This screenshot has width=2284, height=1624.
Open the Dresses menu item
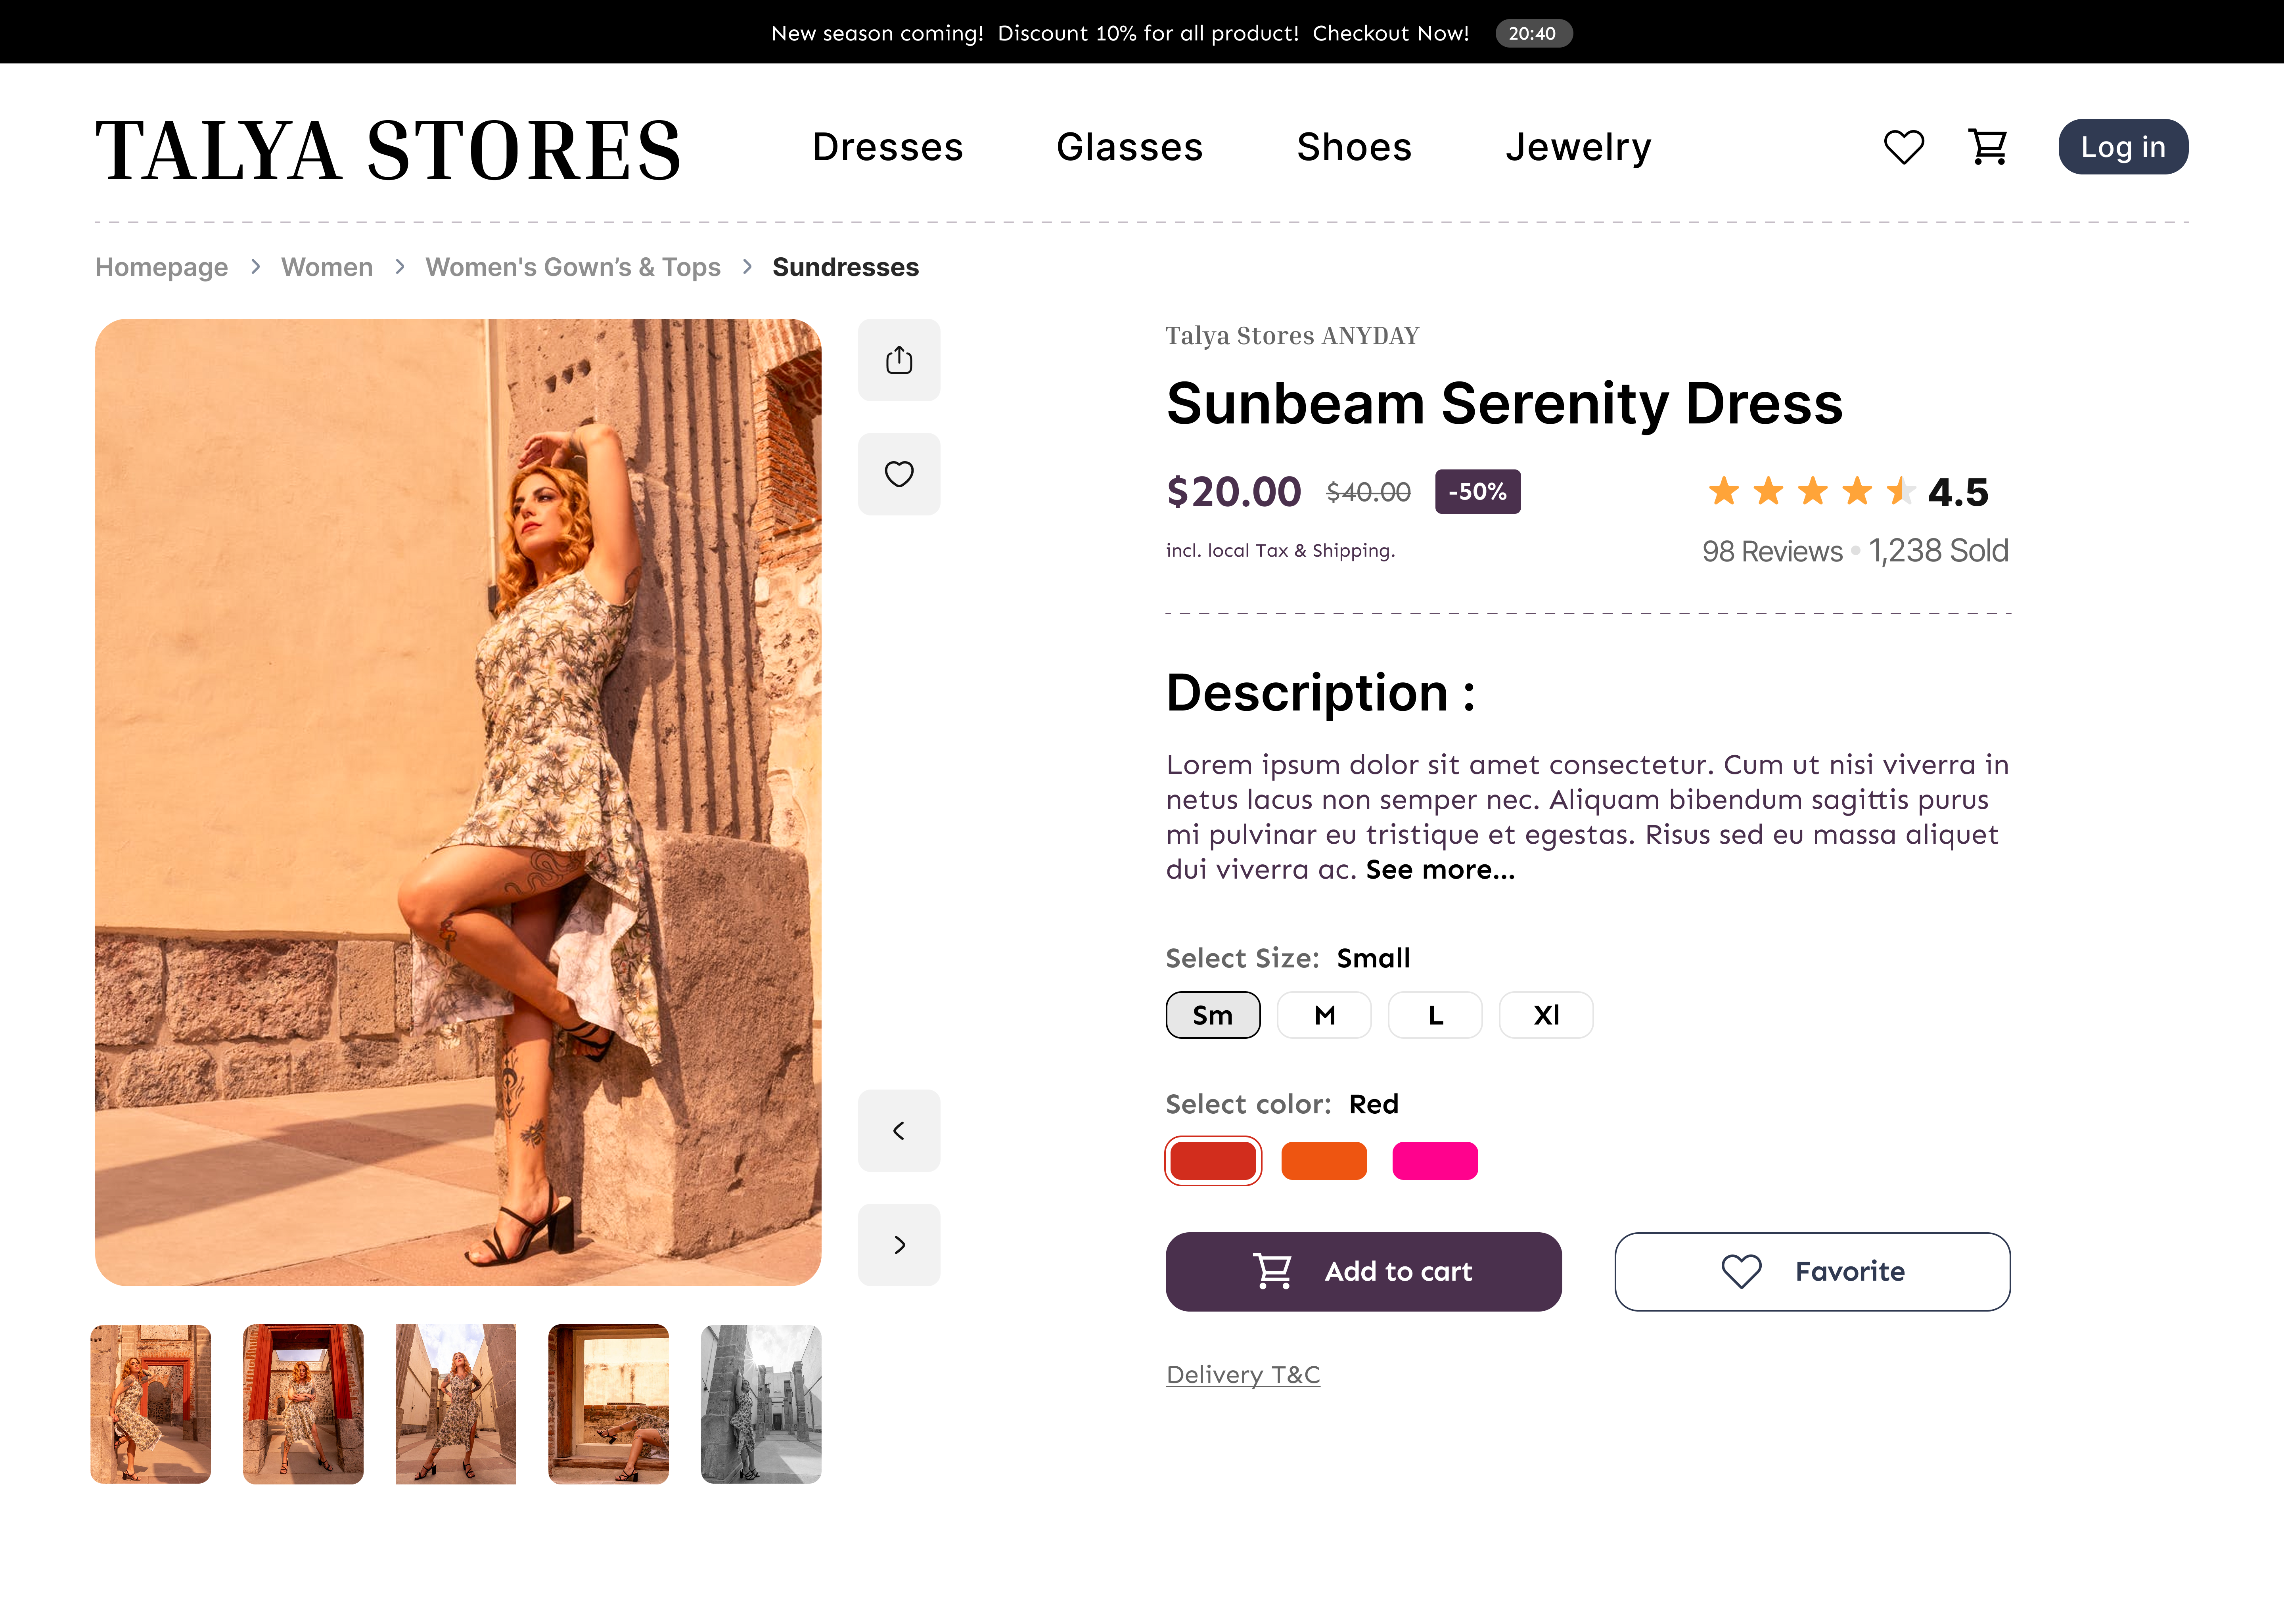887,147
